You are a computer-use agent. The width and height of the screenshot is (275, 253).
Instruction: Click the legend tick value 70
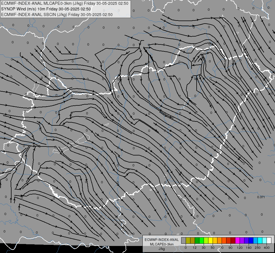click(x=222, y=248)
